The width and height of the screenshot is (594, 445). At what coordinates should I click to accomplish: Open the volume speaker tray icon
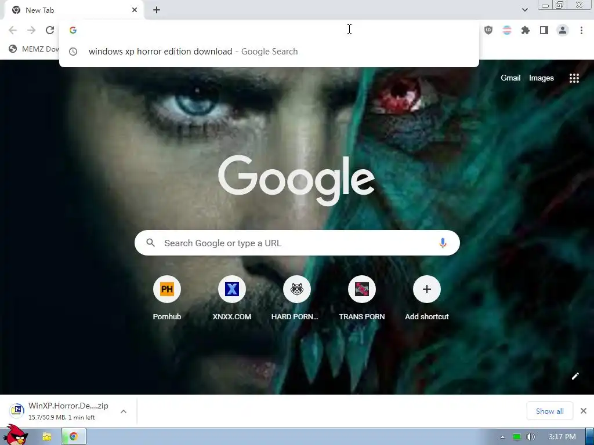point(531,437)
